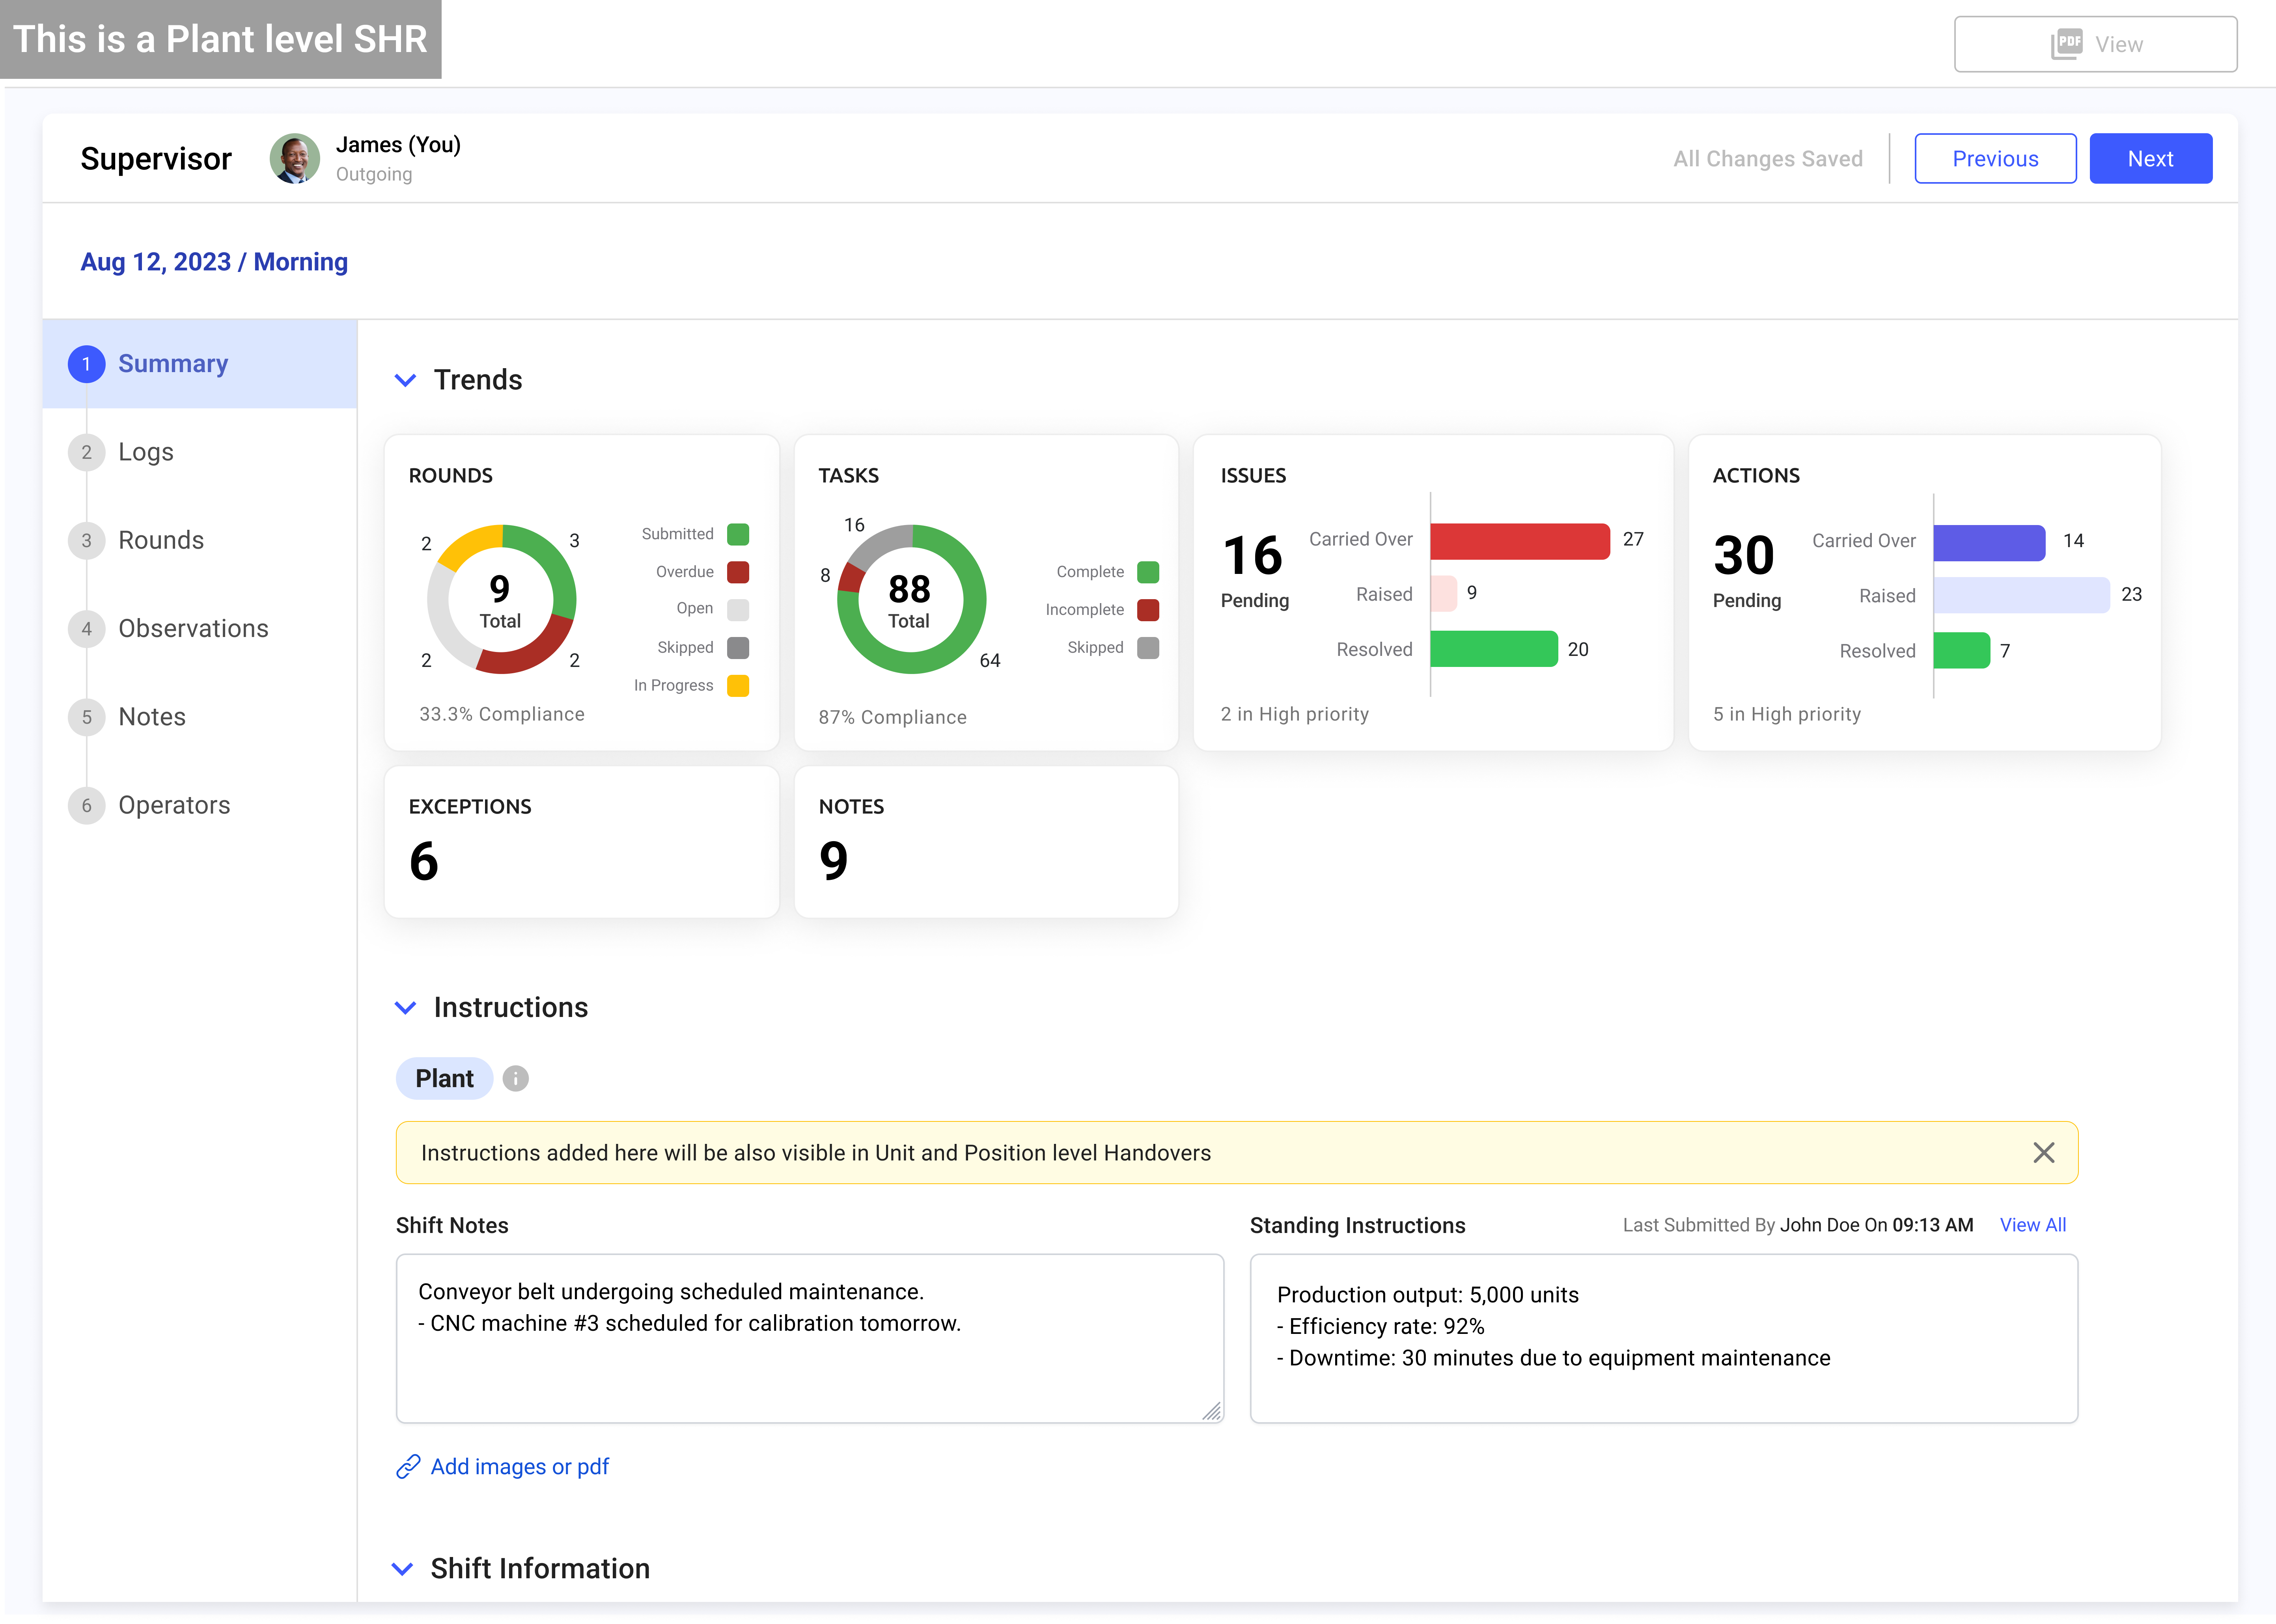Collapse the Instructions section

(x=405, y=1007)
